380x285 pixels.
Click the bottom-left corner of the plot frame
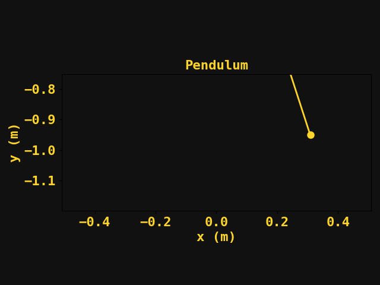coord(62,211)
